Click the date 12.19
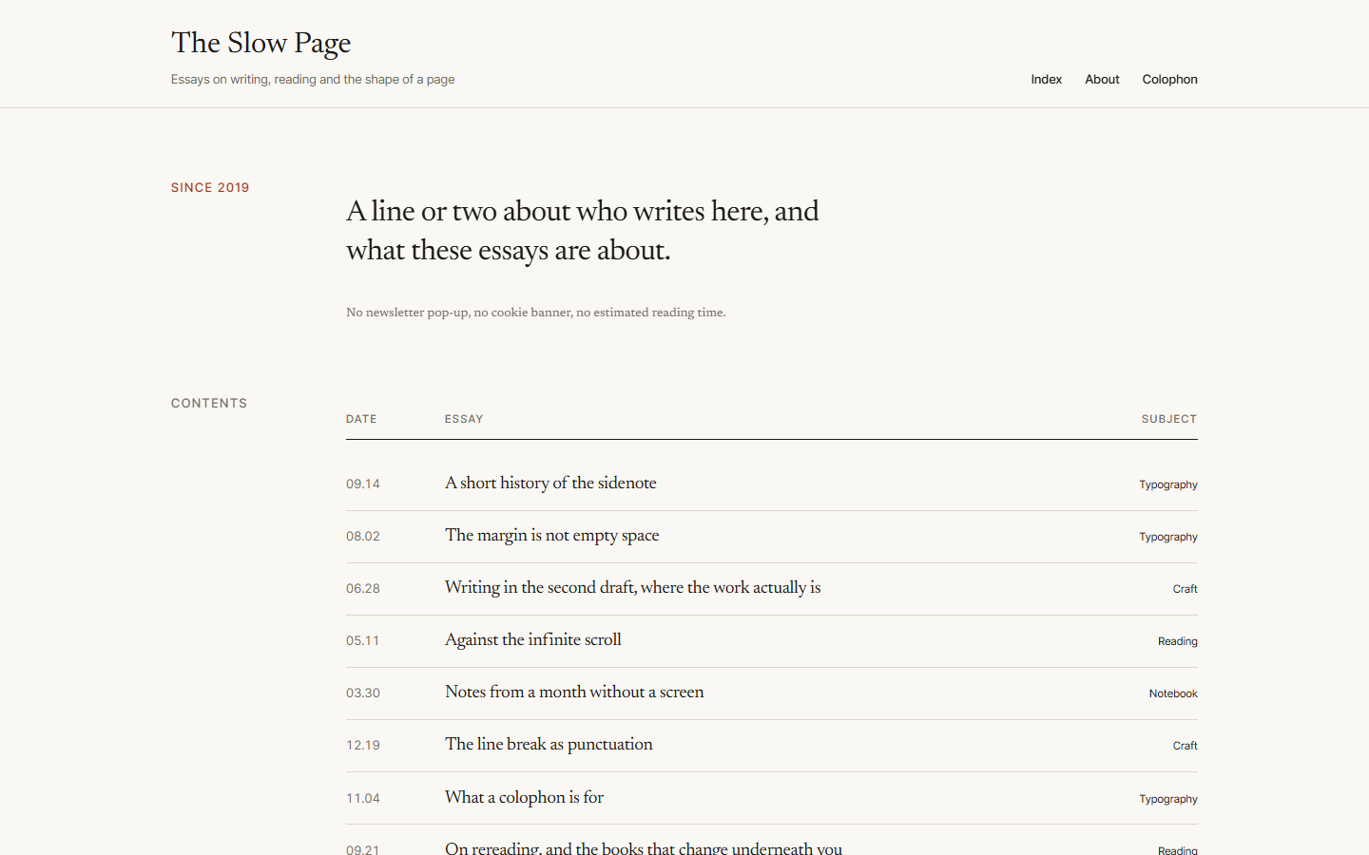 coord(363,745)
